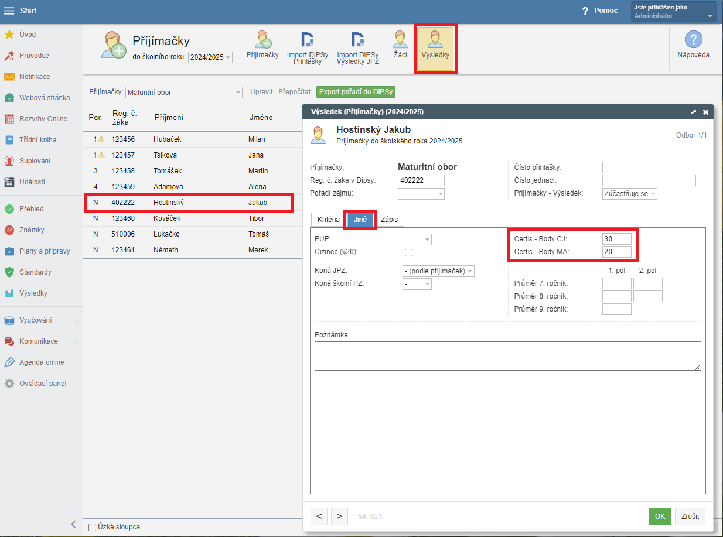Switch to the Kritéria tab
Screen dimensions: 723x537
coord(329,220)
